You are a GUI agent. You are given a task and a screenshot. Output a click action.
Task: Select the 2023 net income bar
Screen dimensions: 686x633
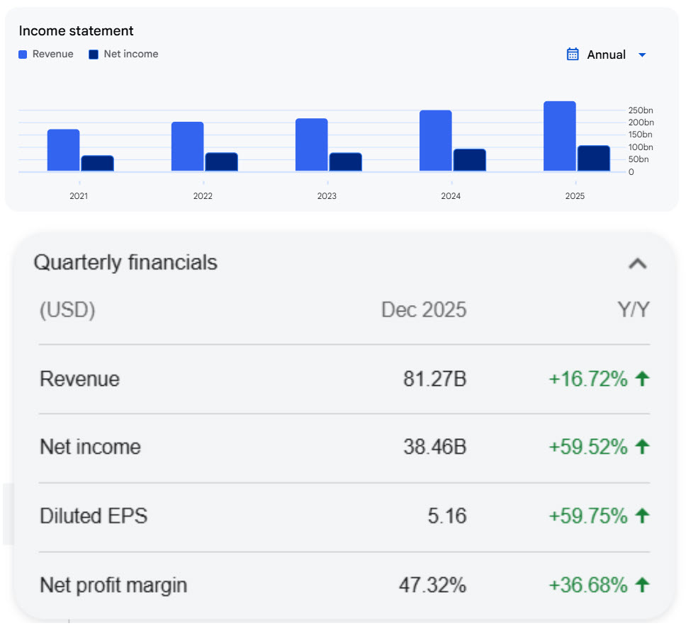coord(345,162)
